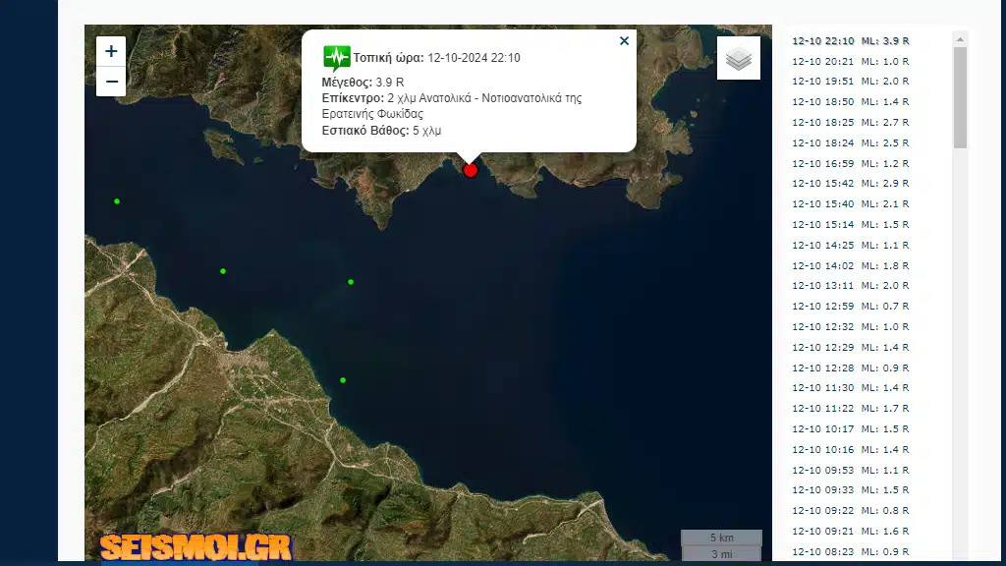Show the 12-10 11:22 ML 1.7 R earthquake

pyautogui.click(x=850, y=408)
